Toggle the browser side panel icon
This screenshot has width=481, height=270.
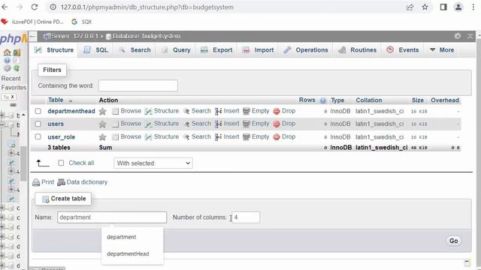click(443, 7)
